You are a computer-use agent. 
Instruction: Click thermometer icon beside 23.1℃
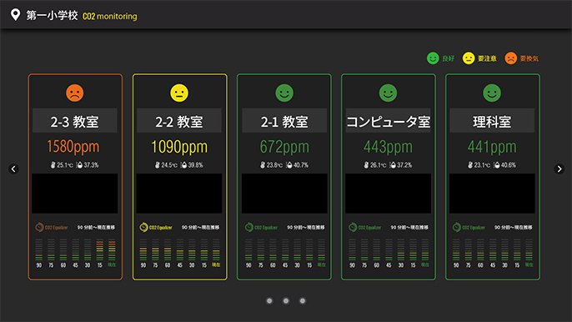tap(470, 165)
